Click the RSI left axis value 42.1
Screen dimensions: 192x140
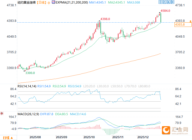[13, 104]
